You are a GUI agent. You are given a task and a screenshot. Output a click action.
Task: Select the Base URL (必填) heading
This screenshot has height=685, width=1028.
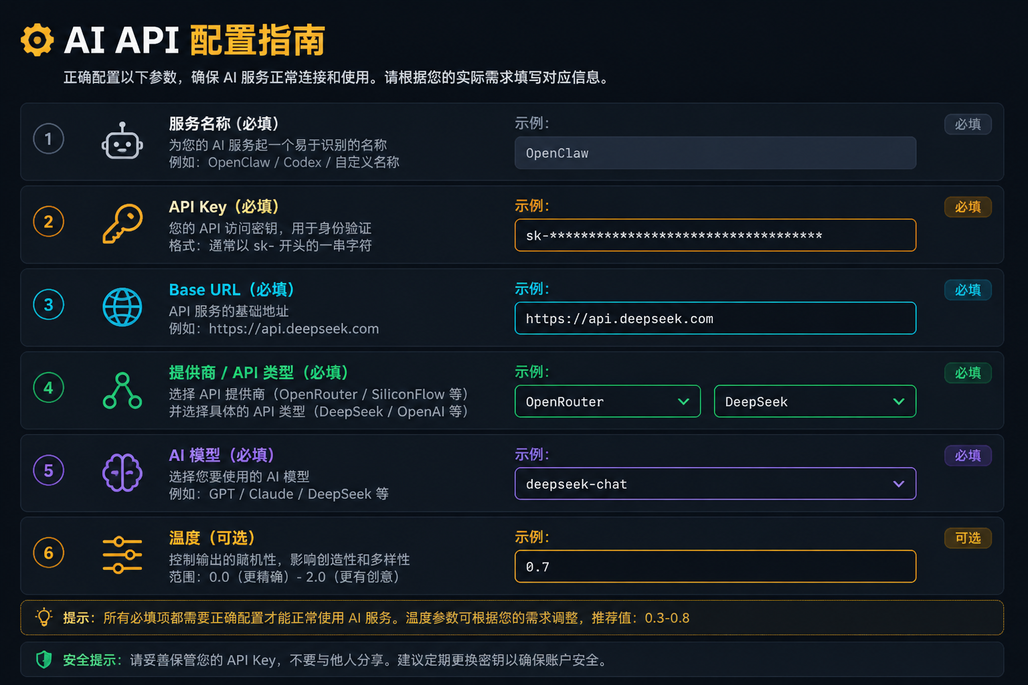point(232,290)
